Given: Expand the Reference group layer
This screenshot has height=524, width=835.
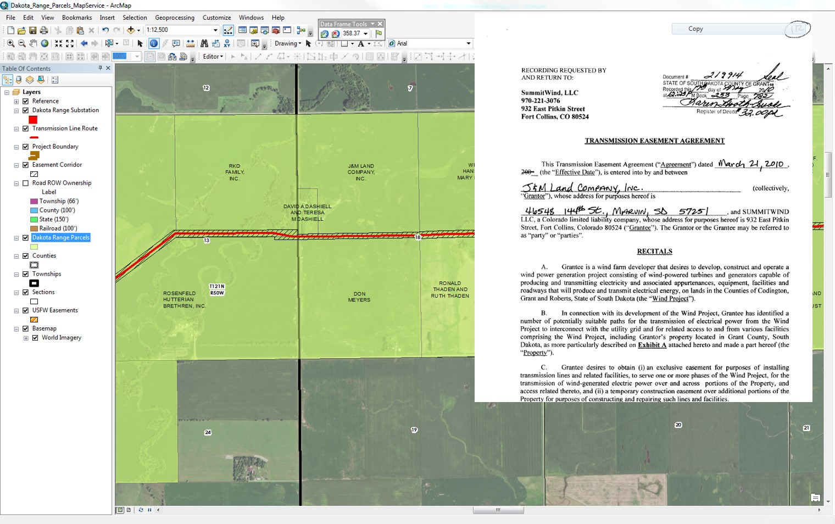Looking at the screenshot, I should coord(16,102).
